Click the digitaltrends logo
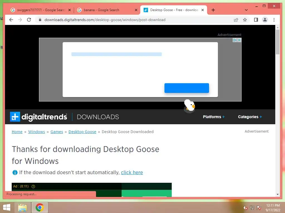This screenshot has height=213, width=285. pos(38,117)
